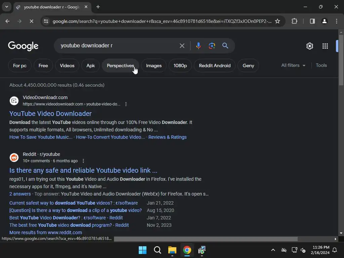Open Current safest way to download link
Viewport: 344px width, 258px height.
74,203
